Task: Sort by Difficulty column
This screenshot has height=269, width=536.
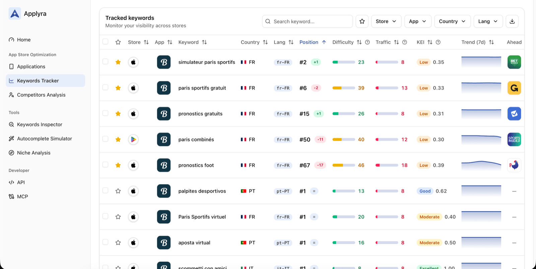Action: coord(347,42)
